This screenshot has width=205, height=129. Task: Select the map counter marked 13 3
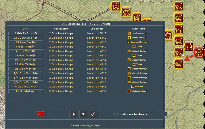[178, 18]
